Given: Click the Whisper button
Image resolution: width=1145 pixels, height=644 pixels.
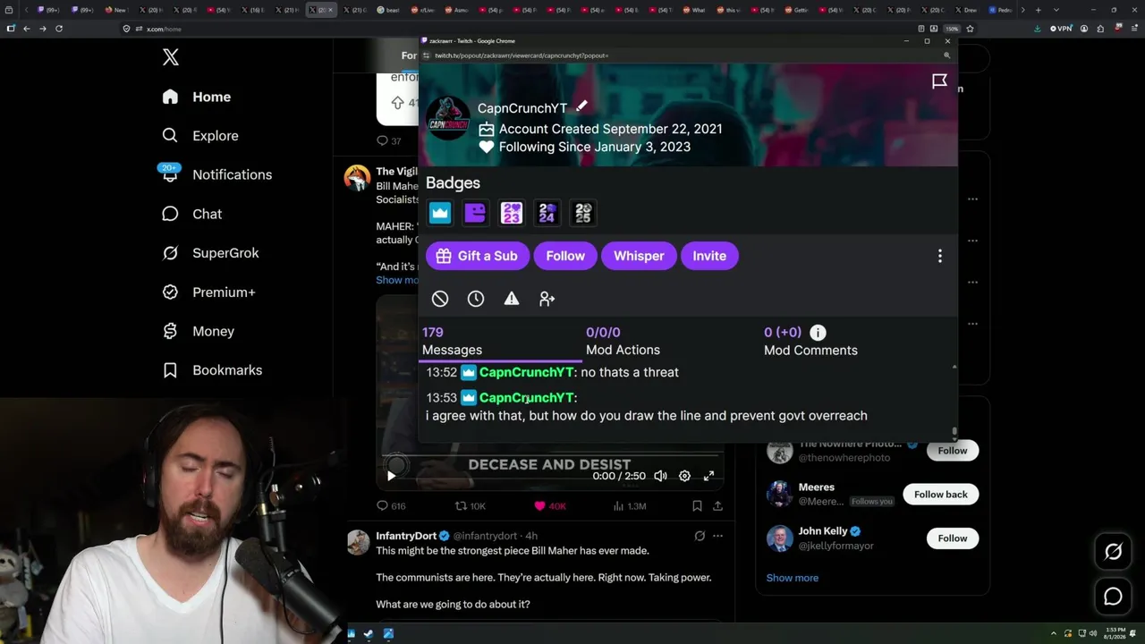Looking at the screenshot, I should (639, 256).
